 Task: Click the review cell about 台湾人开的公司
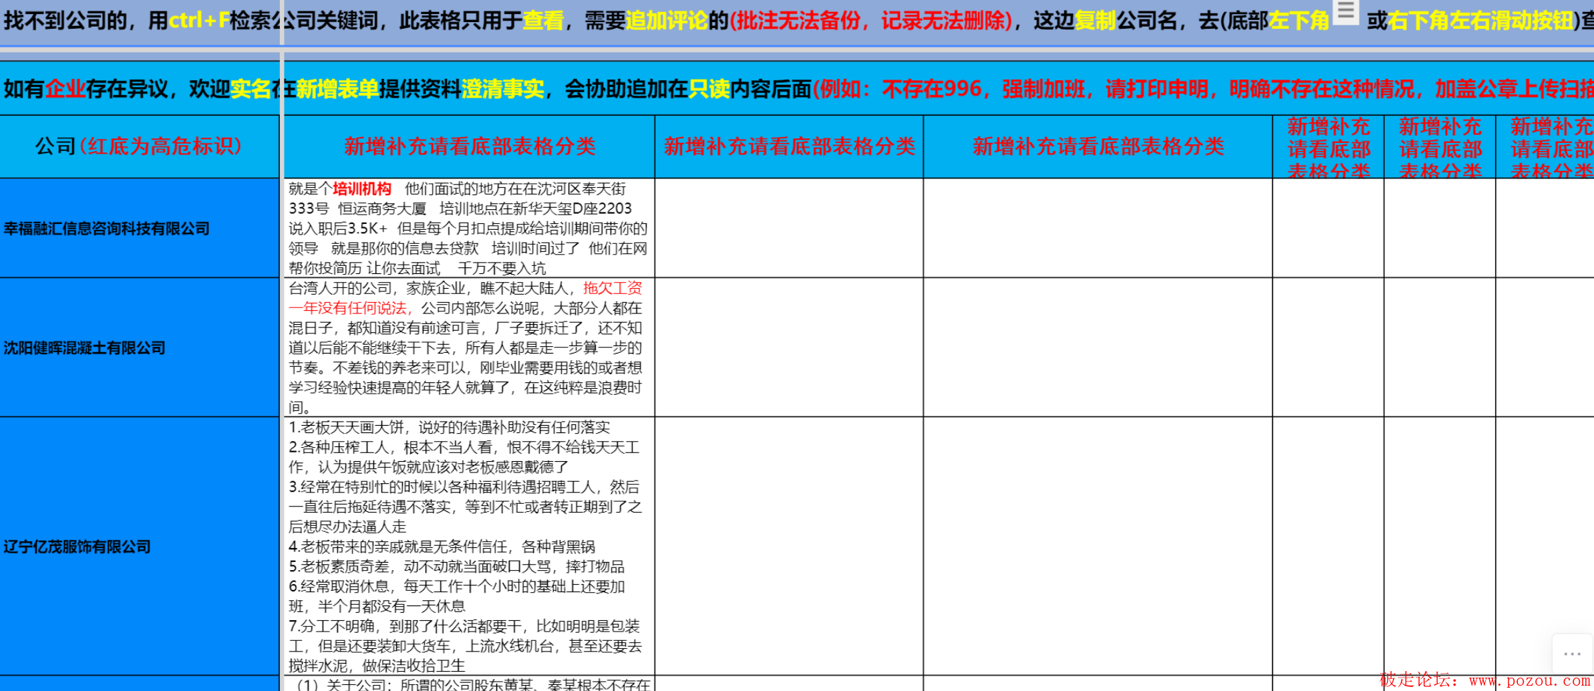[x=468, y=348]
